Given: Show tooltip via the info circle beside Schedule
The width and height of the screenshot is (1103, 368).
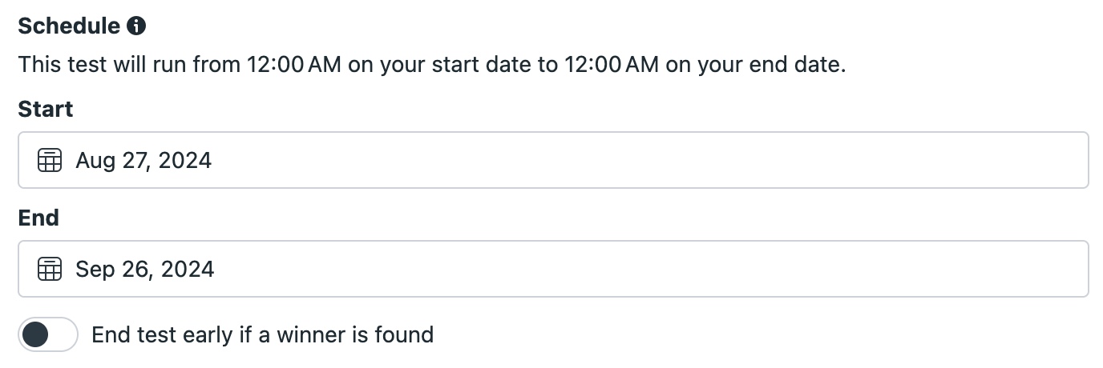Looking at the screenshot, I should (x=136, y=26).
